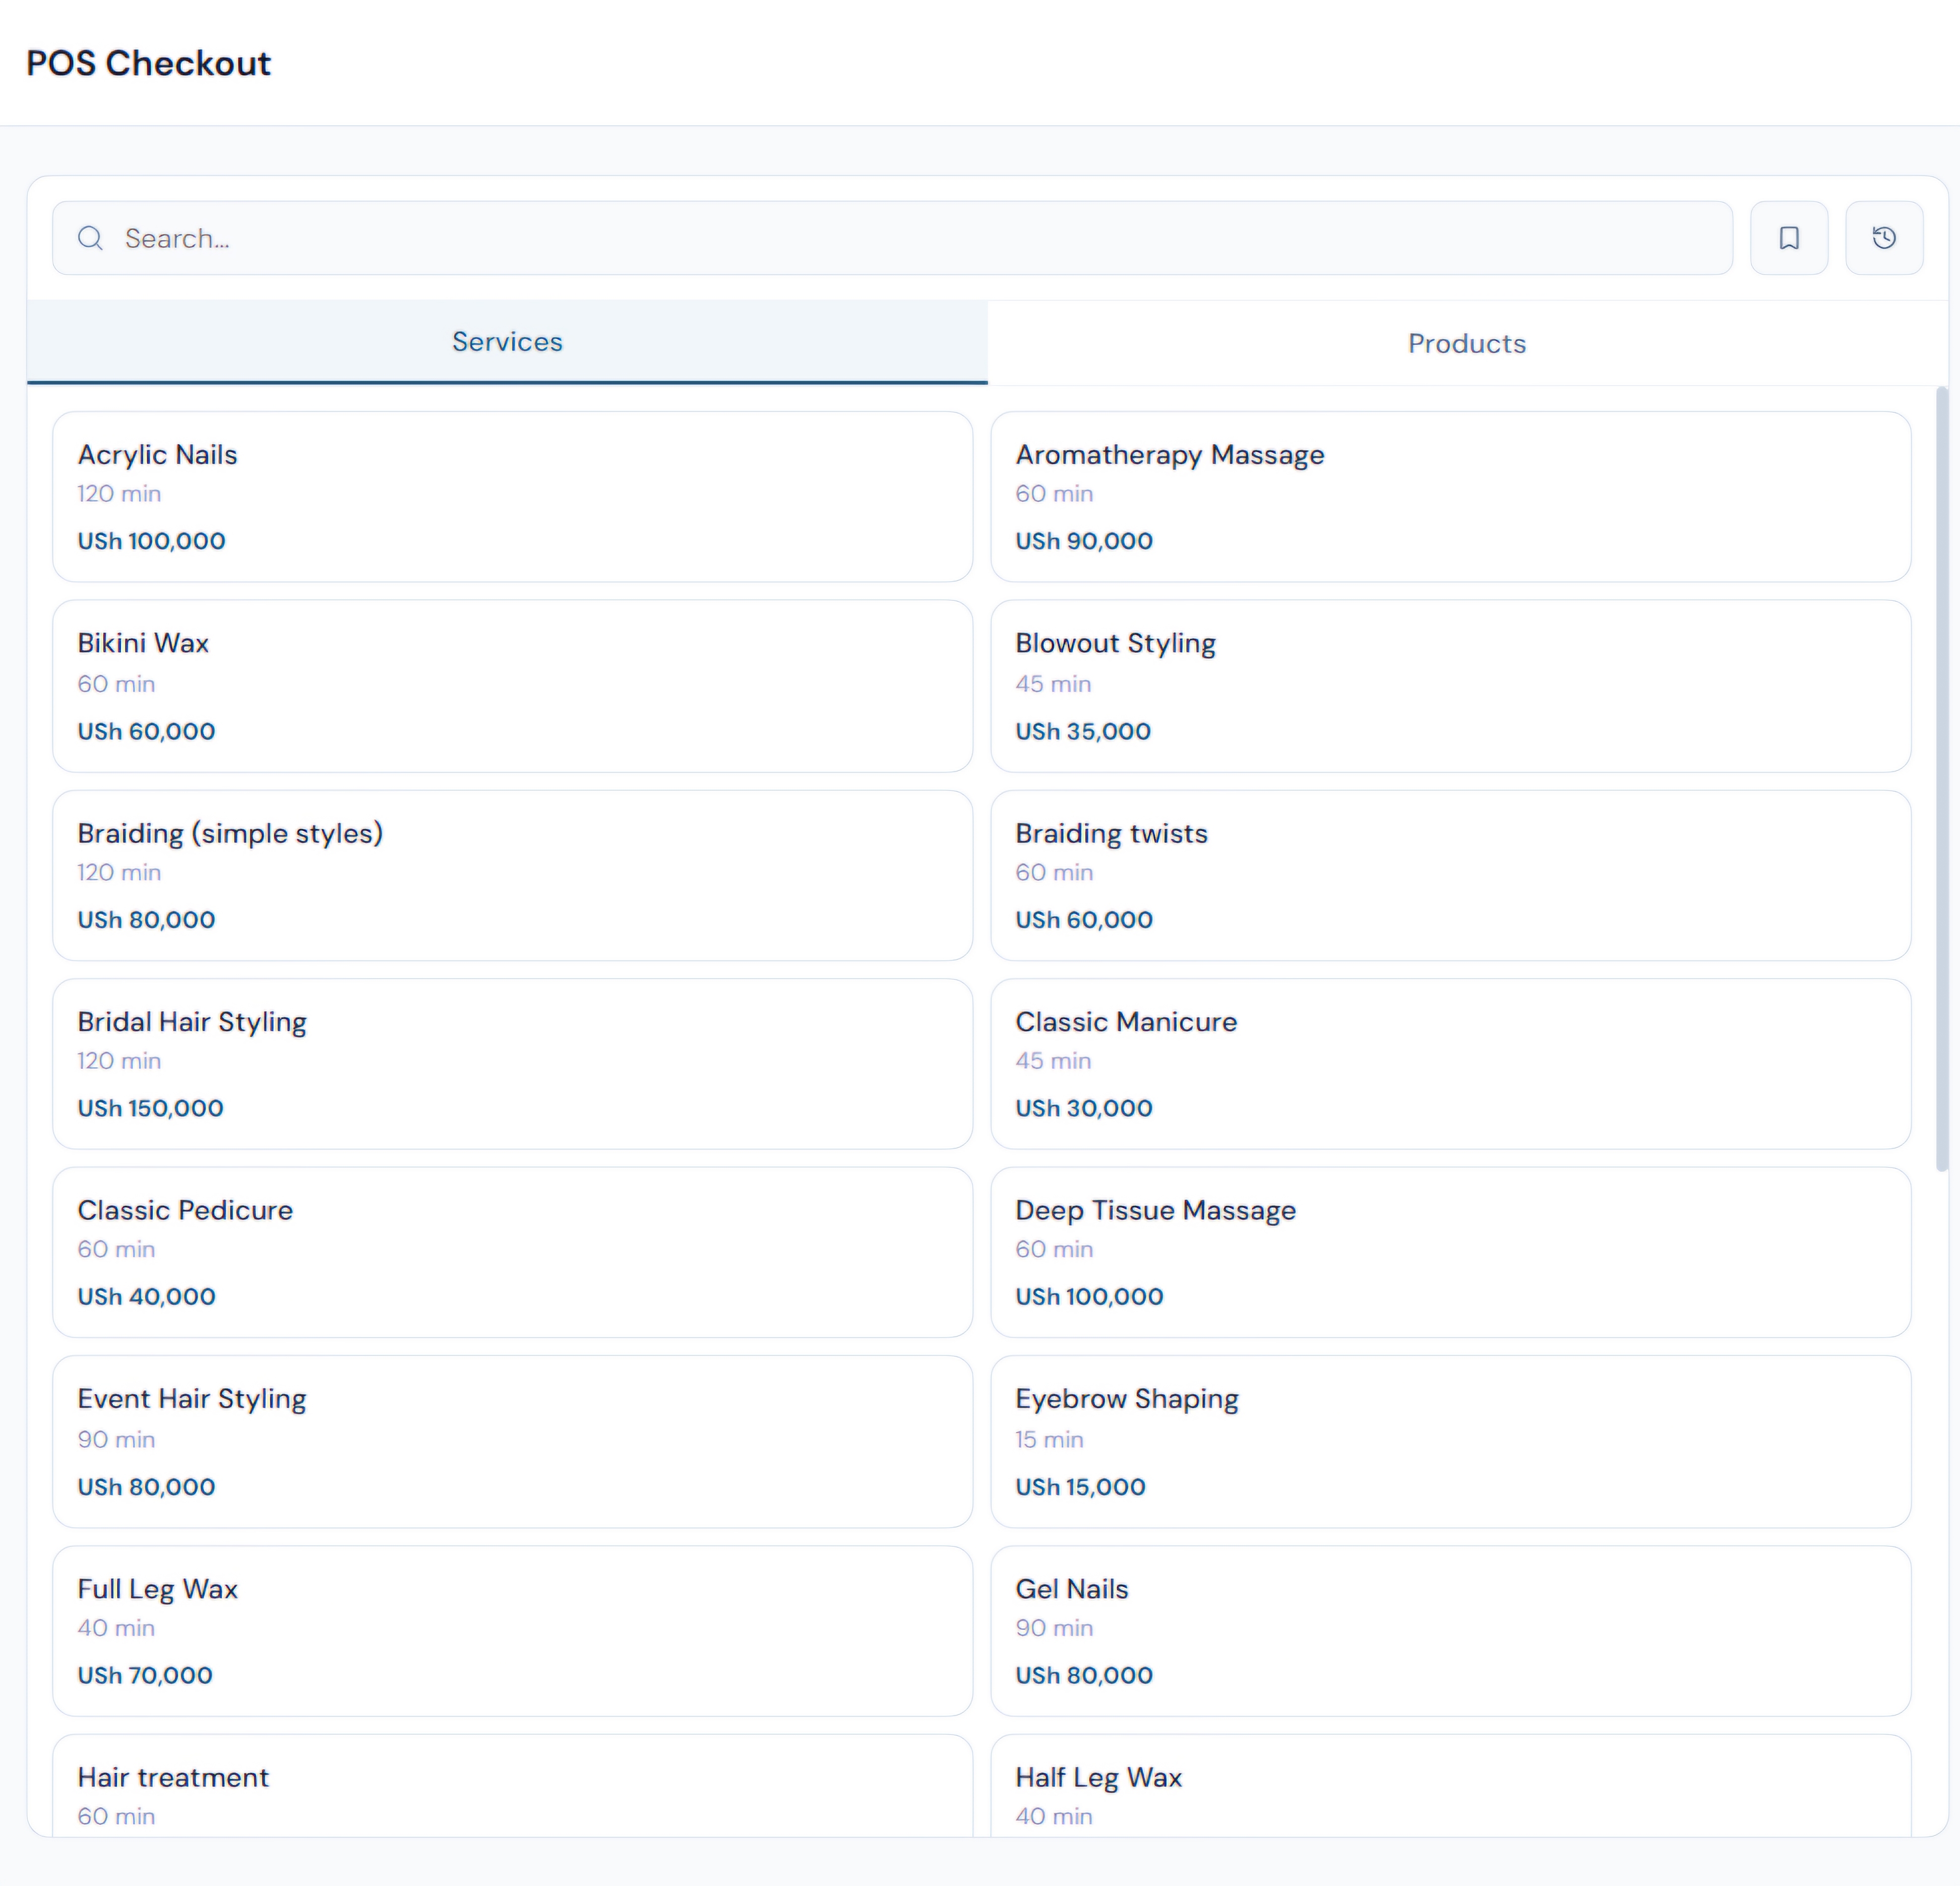Image resolution: width=1960 pixels, height=1886 pixels.
Task: Pick the Deep Tissue Massage card
Action: 1450,1252
